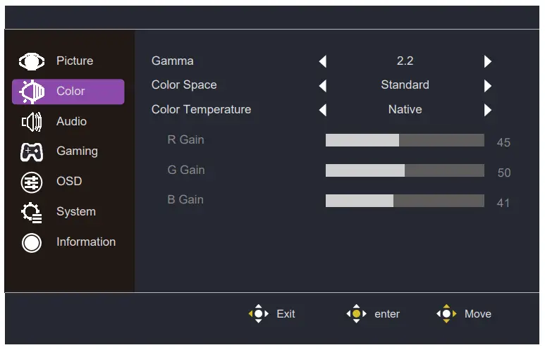
Task: Open the Information menu
Action: (68, 242)
